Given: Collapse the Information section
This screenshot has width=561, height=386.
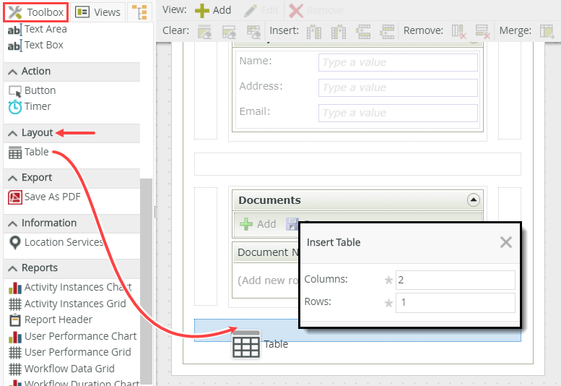Looking at the screenshot, I should click(12, 223).
